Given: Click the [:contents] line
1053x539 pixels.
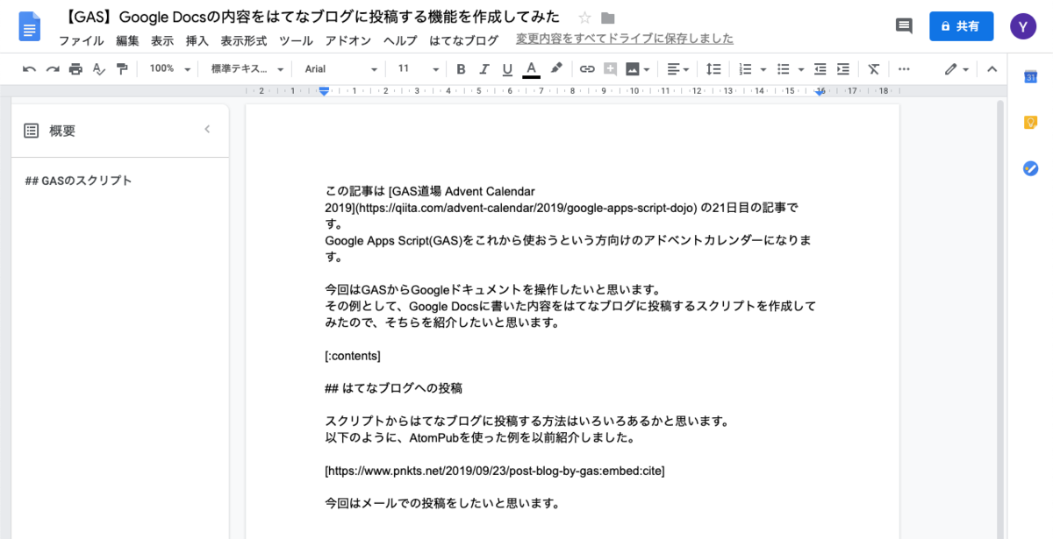Looking at the screenshot, I should [353, 356].
